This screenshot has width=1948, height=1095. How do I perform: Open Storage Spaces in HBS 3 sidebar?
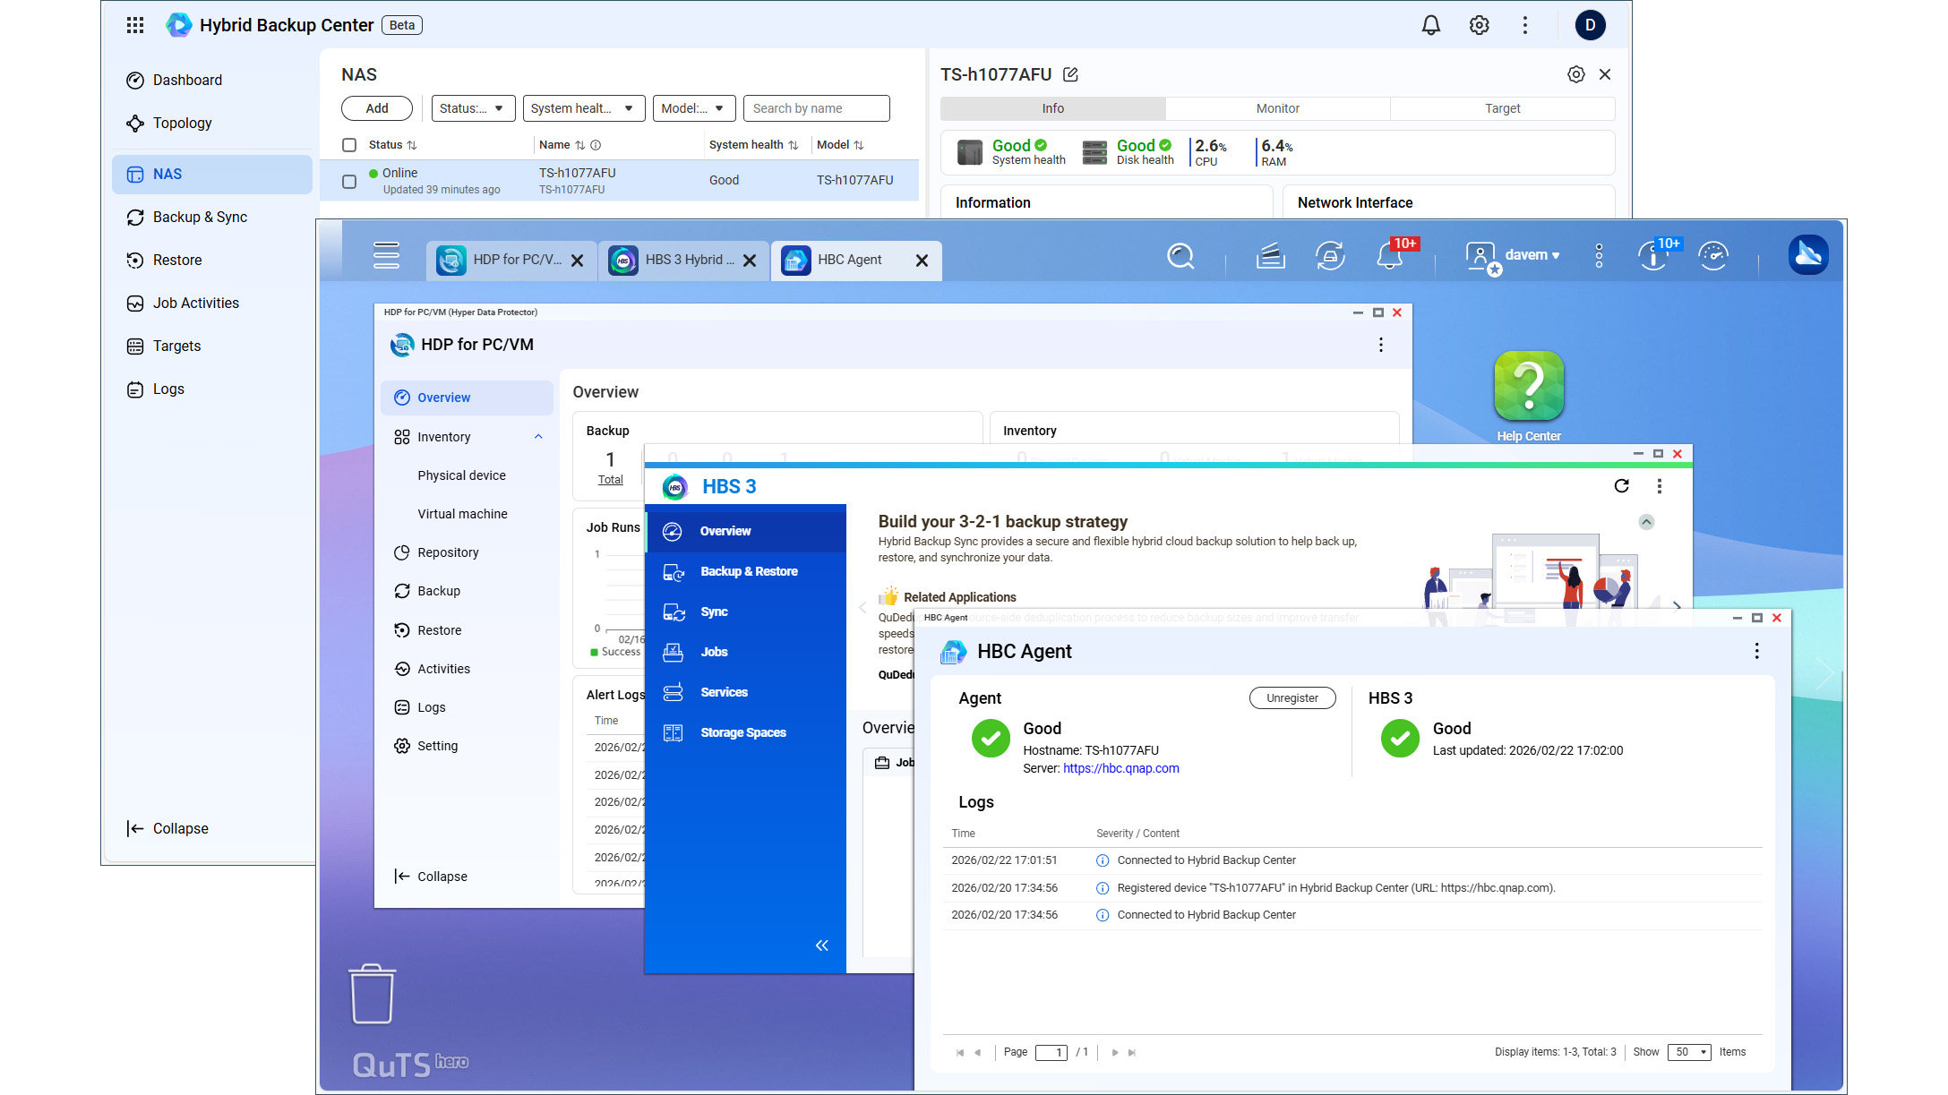click(742, 732)
